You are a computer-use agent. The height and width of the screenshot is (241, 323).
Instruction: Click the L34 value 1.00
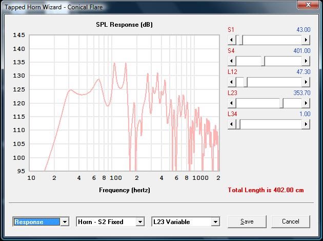point(305,114)
